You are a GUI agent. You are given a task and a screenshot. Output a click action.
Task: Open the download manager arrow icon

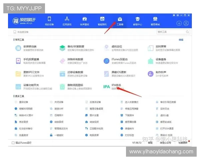[x=179, y=23]
